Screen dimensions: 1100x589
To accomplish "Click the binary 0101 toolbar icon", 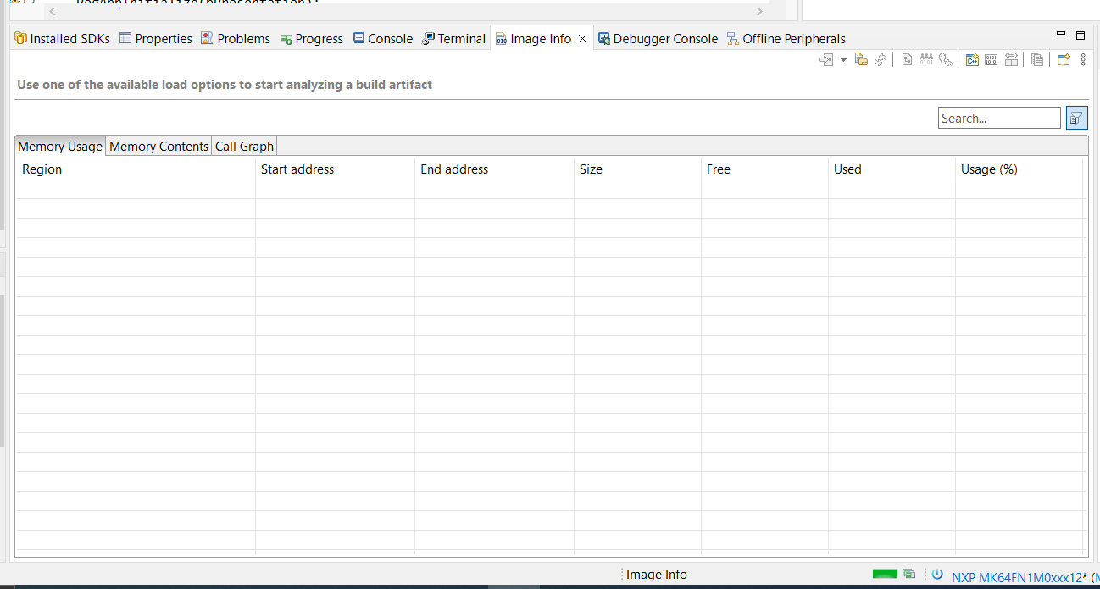I will [x=991, y=60].
